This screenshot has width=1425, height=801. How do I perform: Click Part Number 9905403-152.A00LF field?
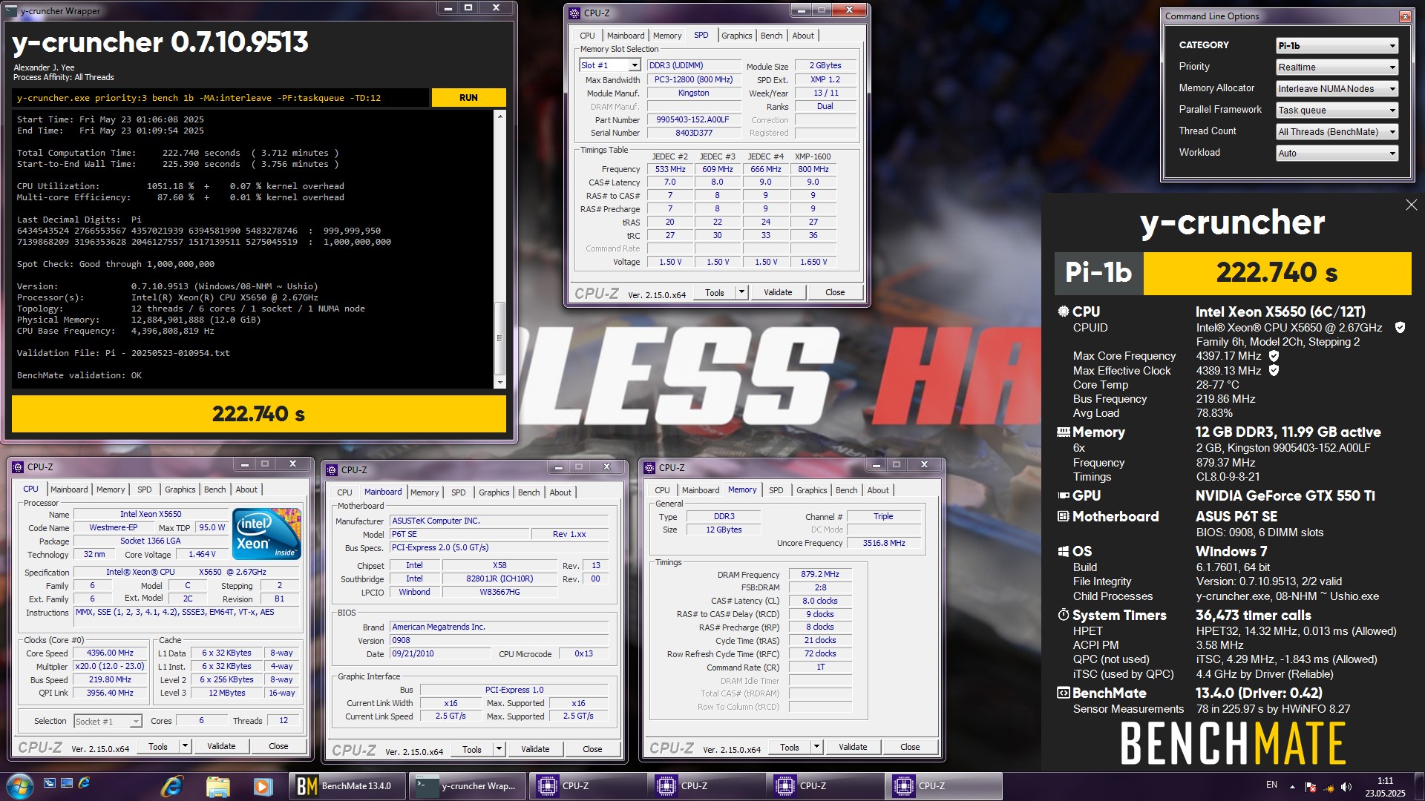(693, 119)
